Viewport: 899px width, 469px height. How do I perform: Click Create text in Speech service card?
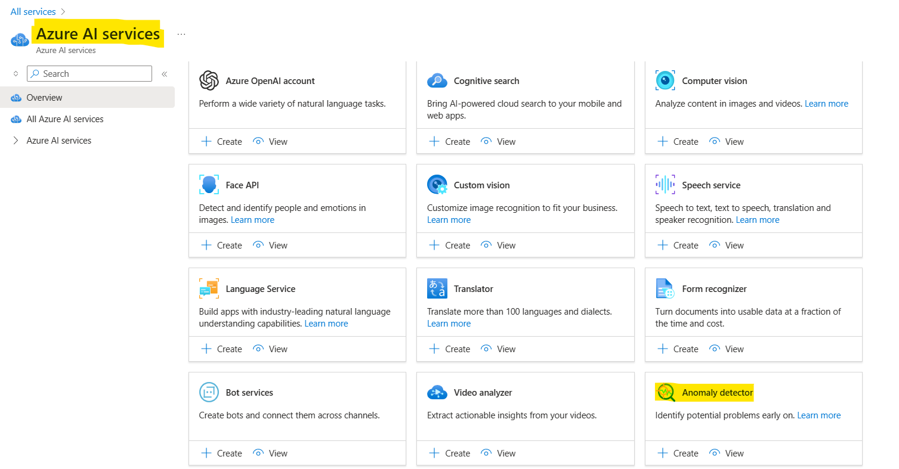point(686,246)
